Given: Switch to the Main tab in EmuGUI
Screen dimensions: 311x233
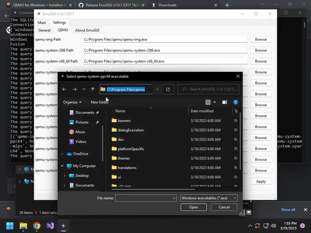Looking at the screenshot, I should click(42, 22).
